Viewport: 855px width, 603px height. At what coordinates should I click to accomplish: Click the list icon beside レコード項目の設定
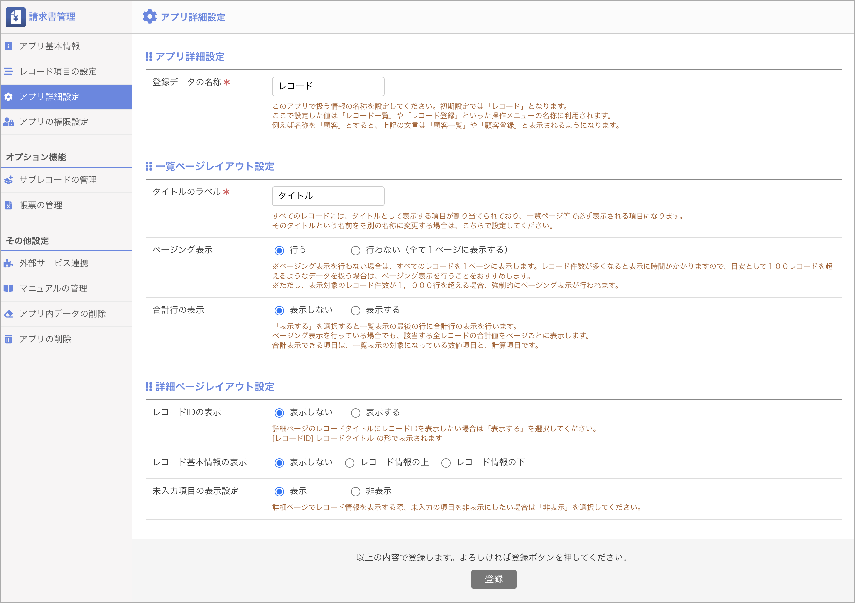coord(9,72)
